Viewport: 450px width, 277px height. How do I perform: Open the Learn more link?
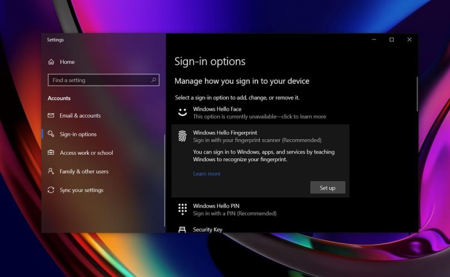point(206,173)
